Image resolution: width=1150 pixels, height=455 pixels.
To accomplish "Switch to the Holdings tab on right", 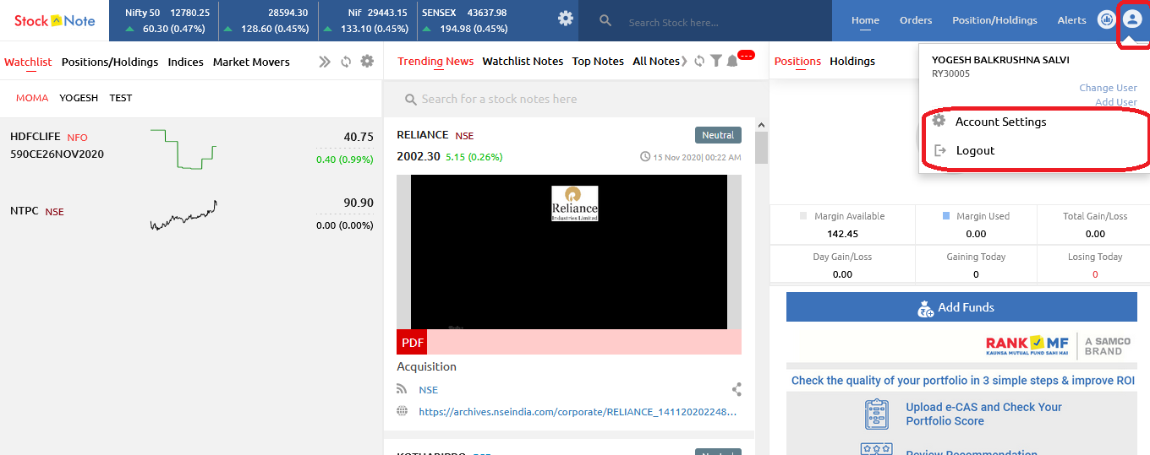I will pos(852,61).
